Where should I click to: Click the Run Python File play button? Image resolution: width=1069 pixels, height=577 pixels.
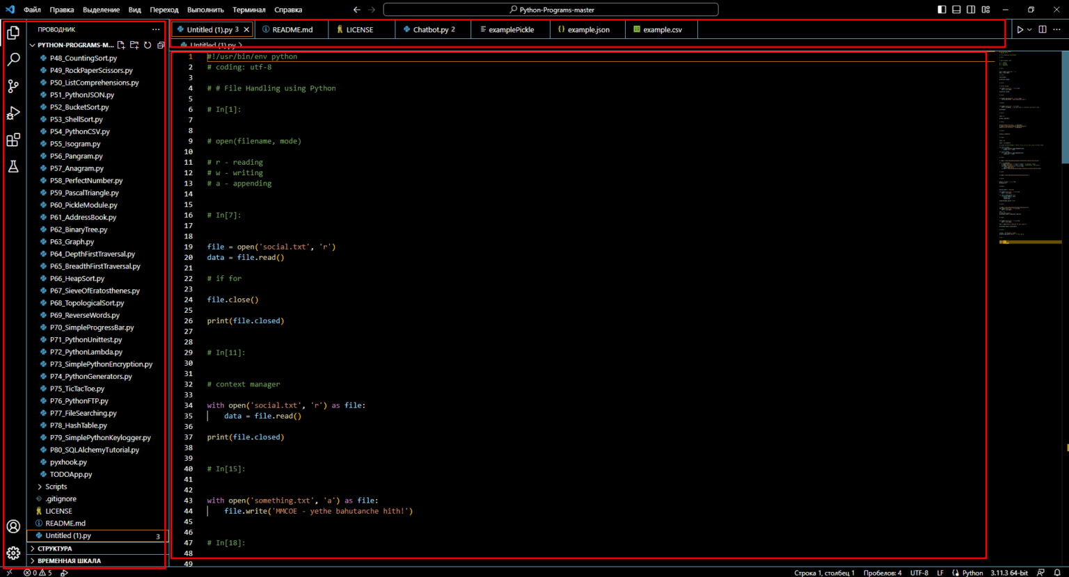pos(1020,30)
